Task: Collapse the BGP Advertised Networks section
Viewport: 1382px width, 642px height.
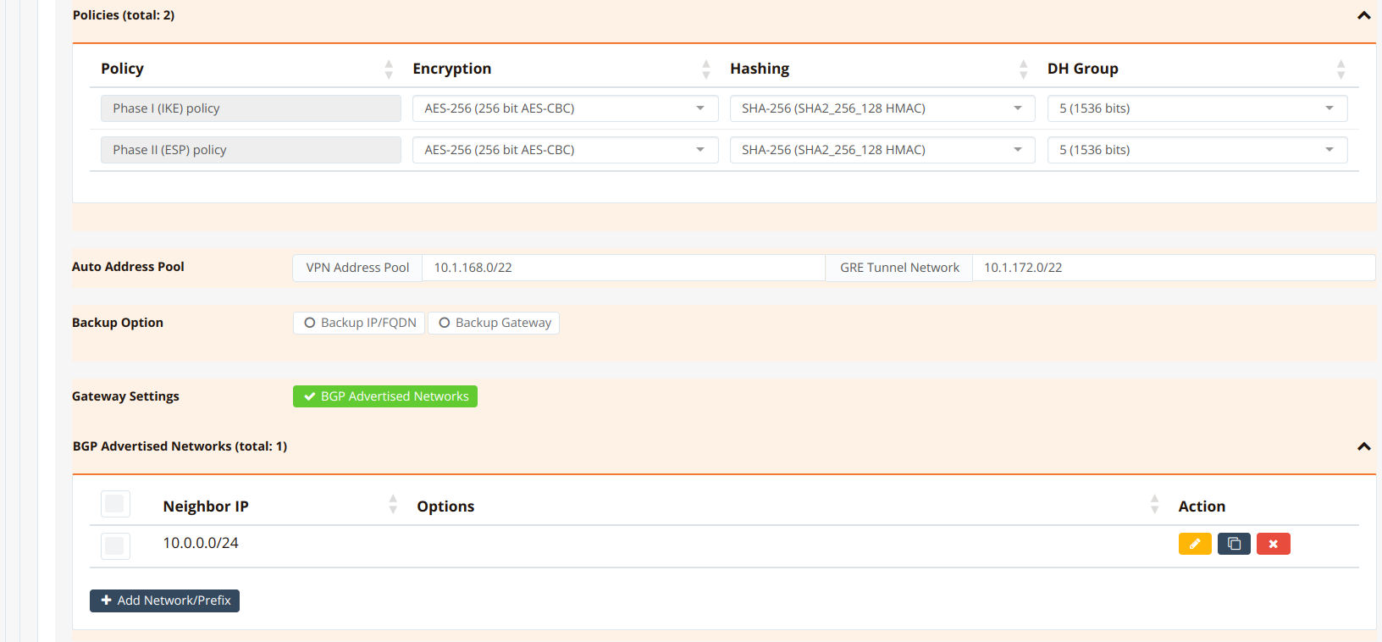Action: click(1363, 446)
